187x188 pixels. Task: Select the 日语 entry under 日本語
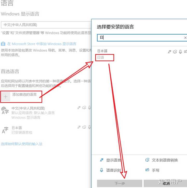point(101,57)
